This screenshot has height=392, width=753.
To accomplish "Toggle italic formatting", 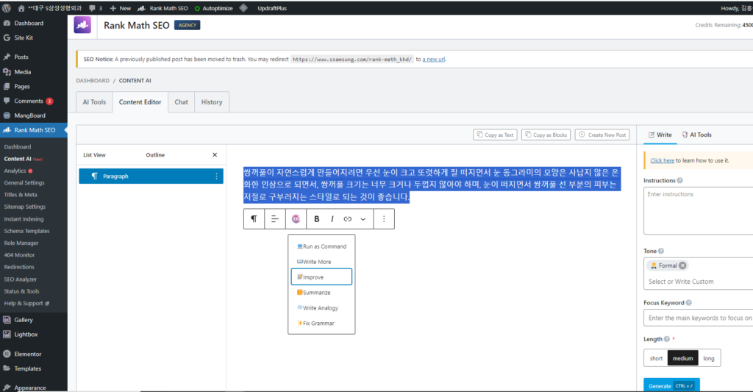I will pos(332,219).
